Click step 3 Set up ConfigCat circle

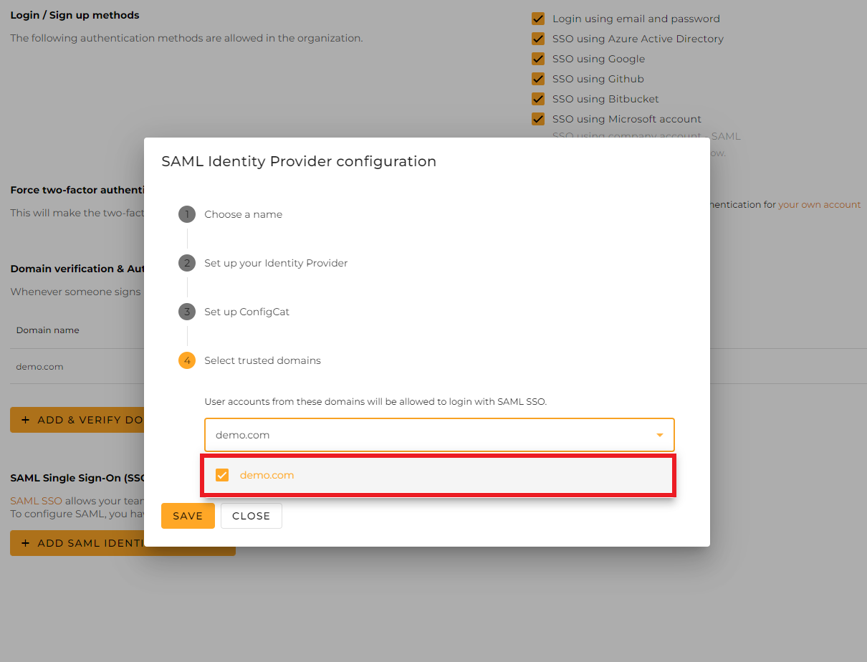(x=187, y=312)
